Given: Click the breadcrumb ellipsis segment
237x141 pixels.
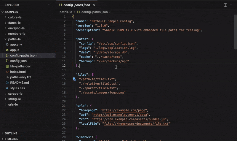Looking at the screenshot, I should (113, 12).
